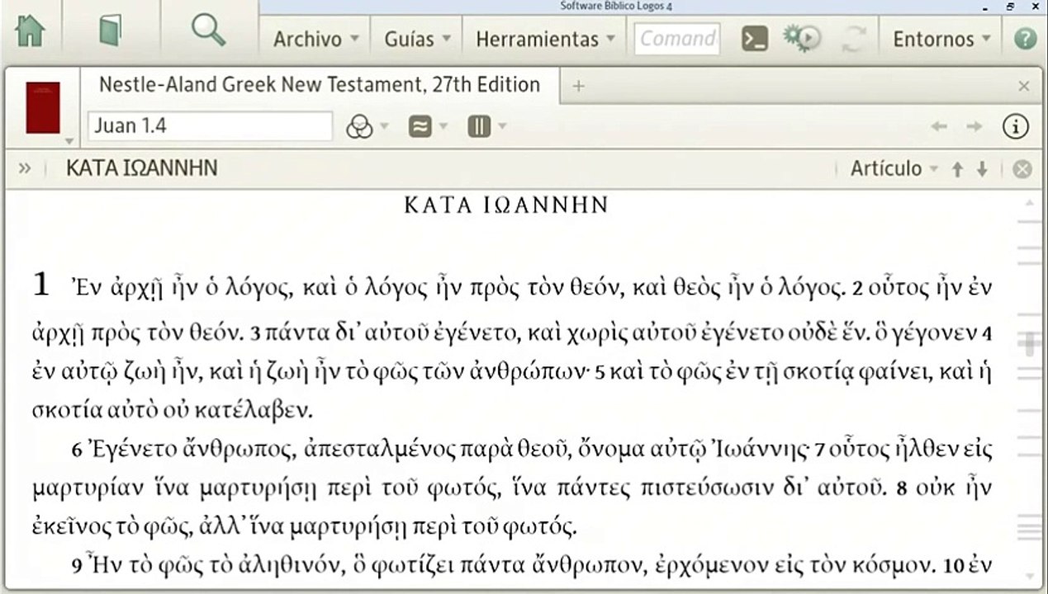Open visual filters circles icon
This screenshot has height=594, width=1048.
click(359, 126)
